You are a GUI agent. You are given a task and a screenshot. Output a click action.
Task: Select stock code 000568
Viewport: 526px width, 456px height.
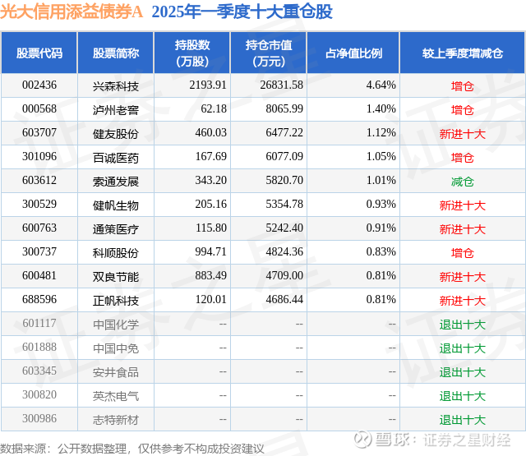click(39, 109)
